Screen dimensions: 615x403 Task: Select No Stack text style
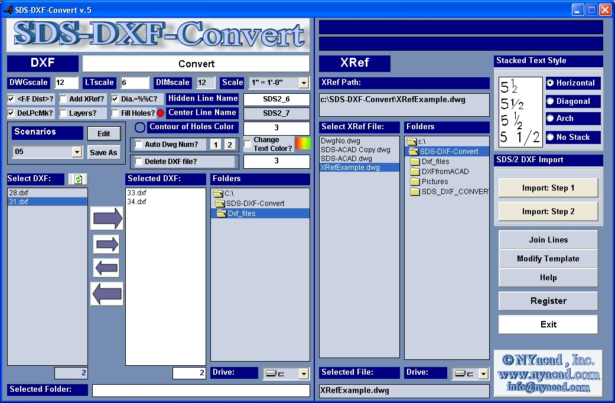pyautogui.click(x=550, y=137)
